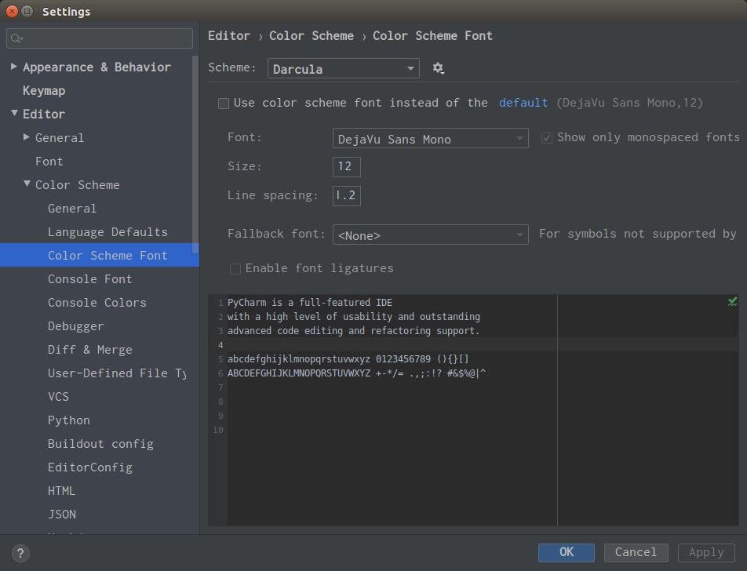This screenshot has width=747, height=571.
Task: Open the Scheme Darcula dropdown
Action: (x=344, y=68)
